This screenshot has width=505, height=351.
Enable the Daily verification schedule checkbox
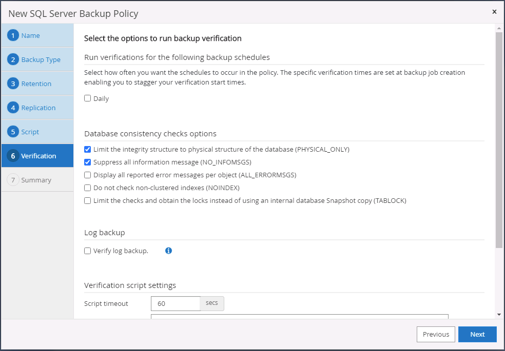click(x=88, y=98)
